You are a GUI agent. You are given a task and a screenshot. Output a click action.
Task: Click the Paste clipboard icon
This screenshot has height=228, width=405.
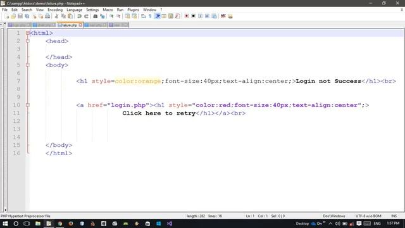(x=70, y=16)
